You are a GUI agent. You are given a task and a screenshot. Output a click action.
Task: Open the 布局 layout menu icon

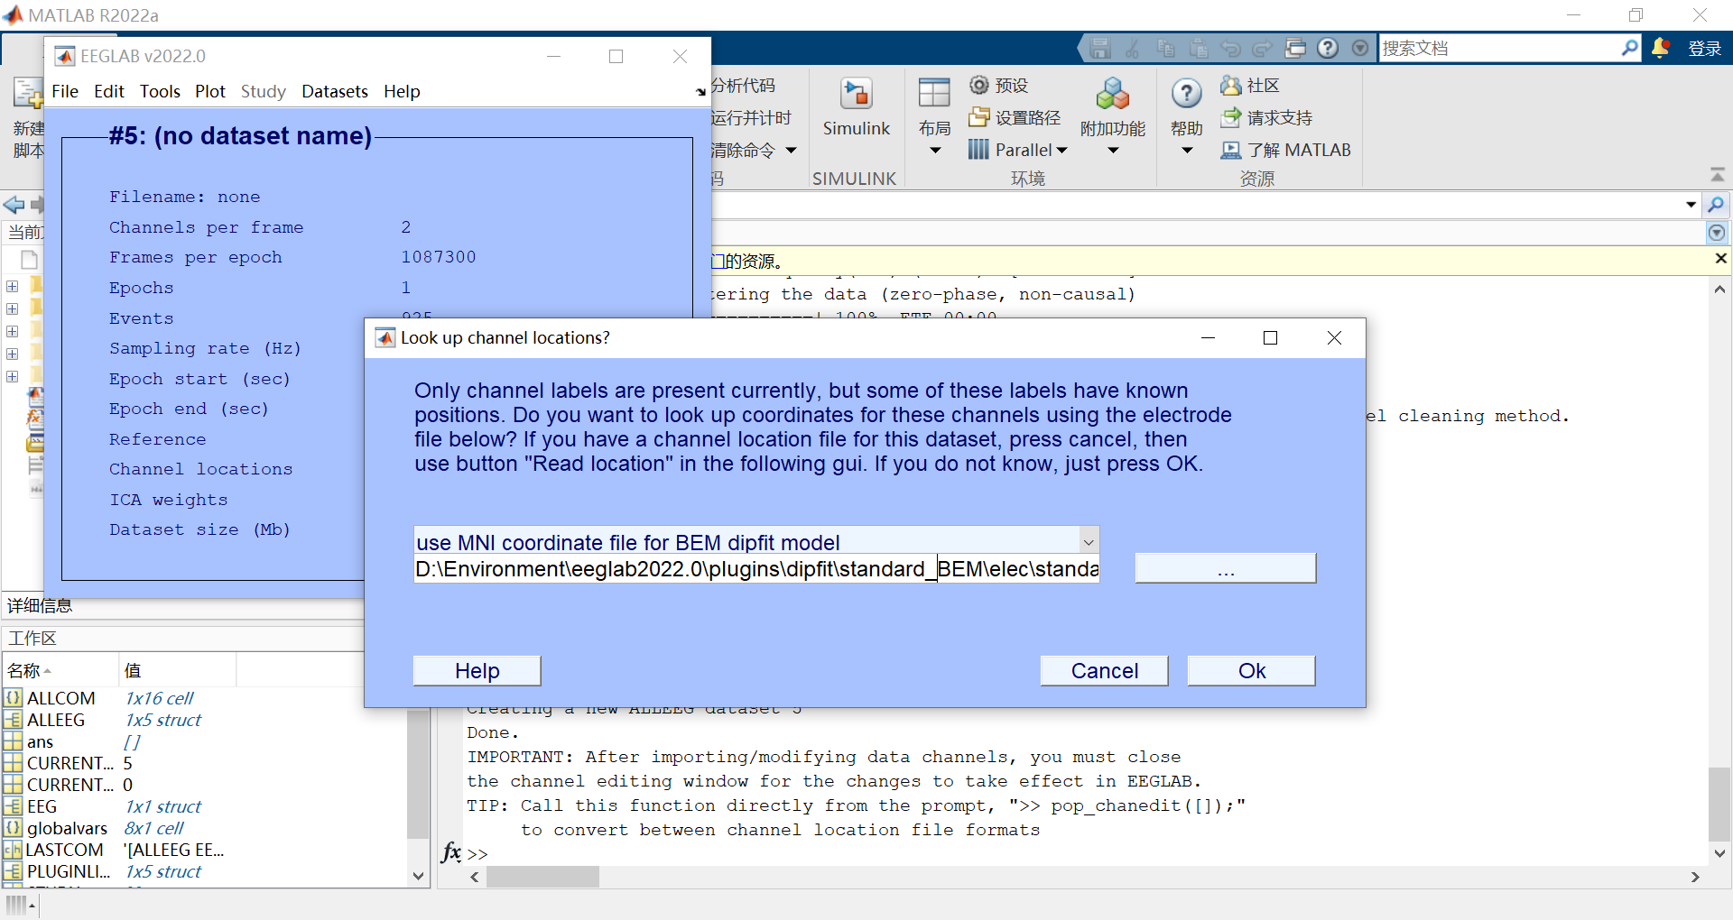[x=934, y=93]
